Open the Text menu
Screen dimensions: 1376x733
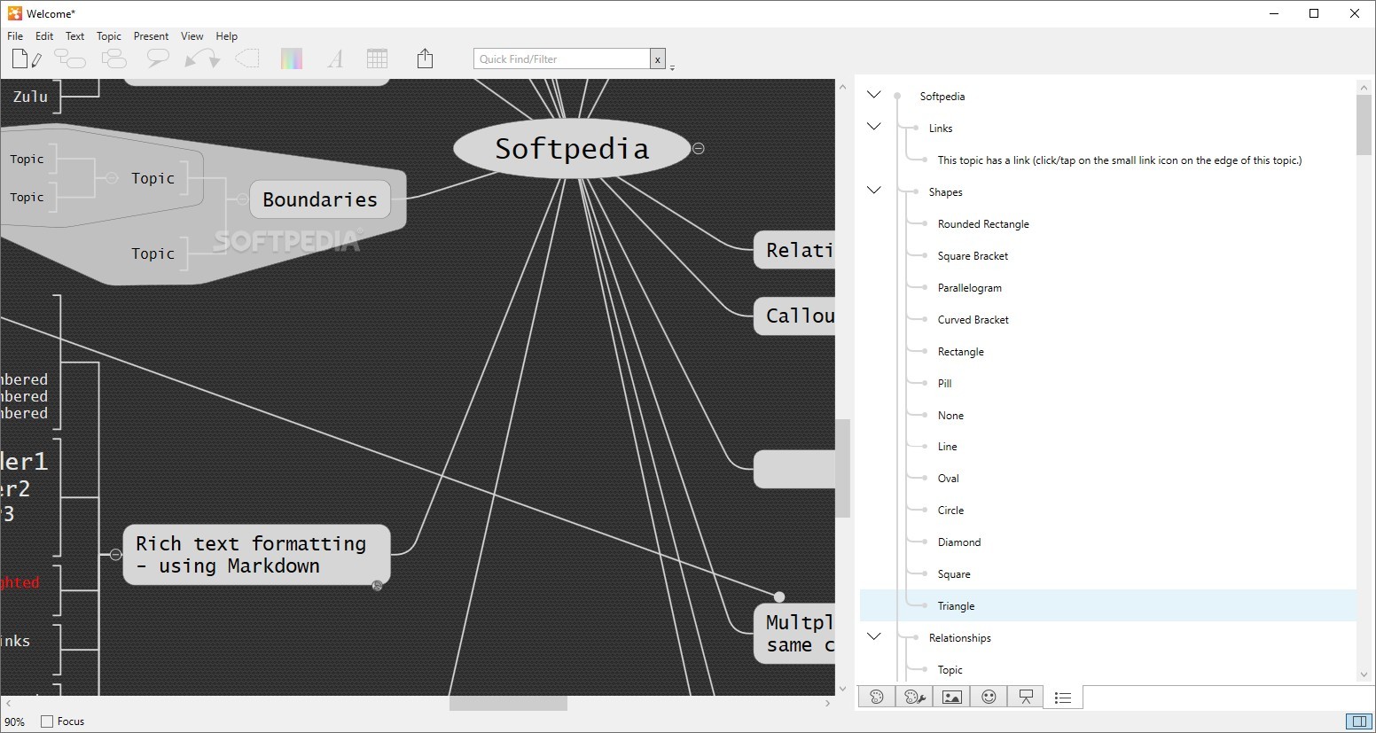coord(75,36)
